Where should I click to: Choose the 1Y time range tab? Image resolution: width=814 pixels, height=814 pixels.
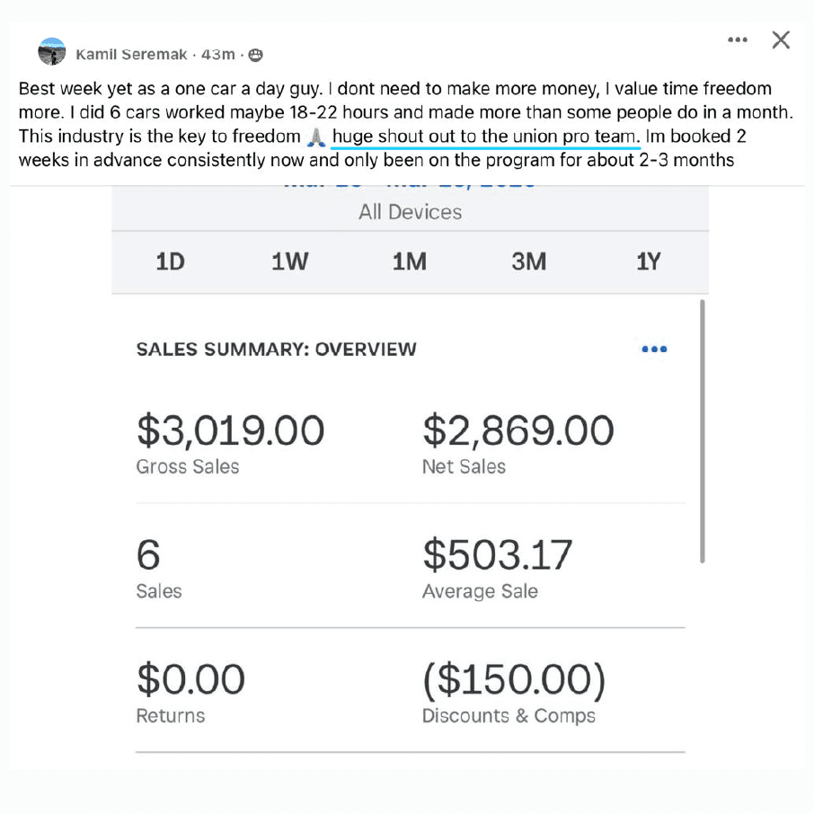point(649,261)
